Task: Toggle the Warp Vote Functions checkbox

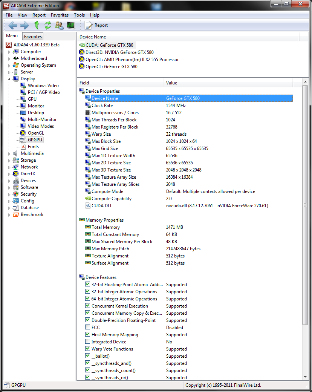Action: pyautogui.click(x=87, y=349)
